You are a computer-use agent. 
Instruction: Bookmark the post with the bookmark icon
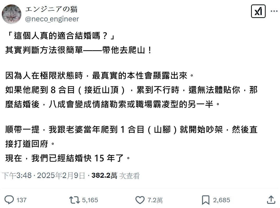(206, 200)
